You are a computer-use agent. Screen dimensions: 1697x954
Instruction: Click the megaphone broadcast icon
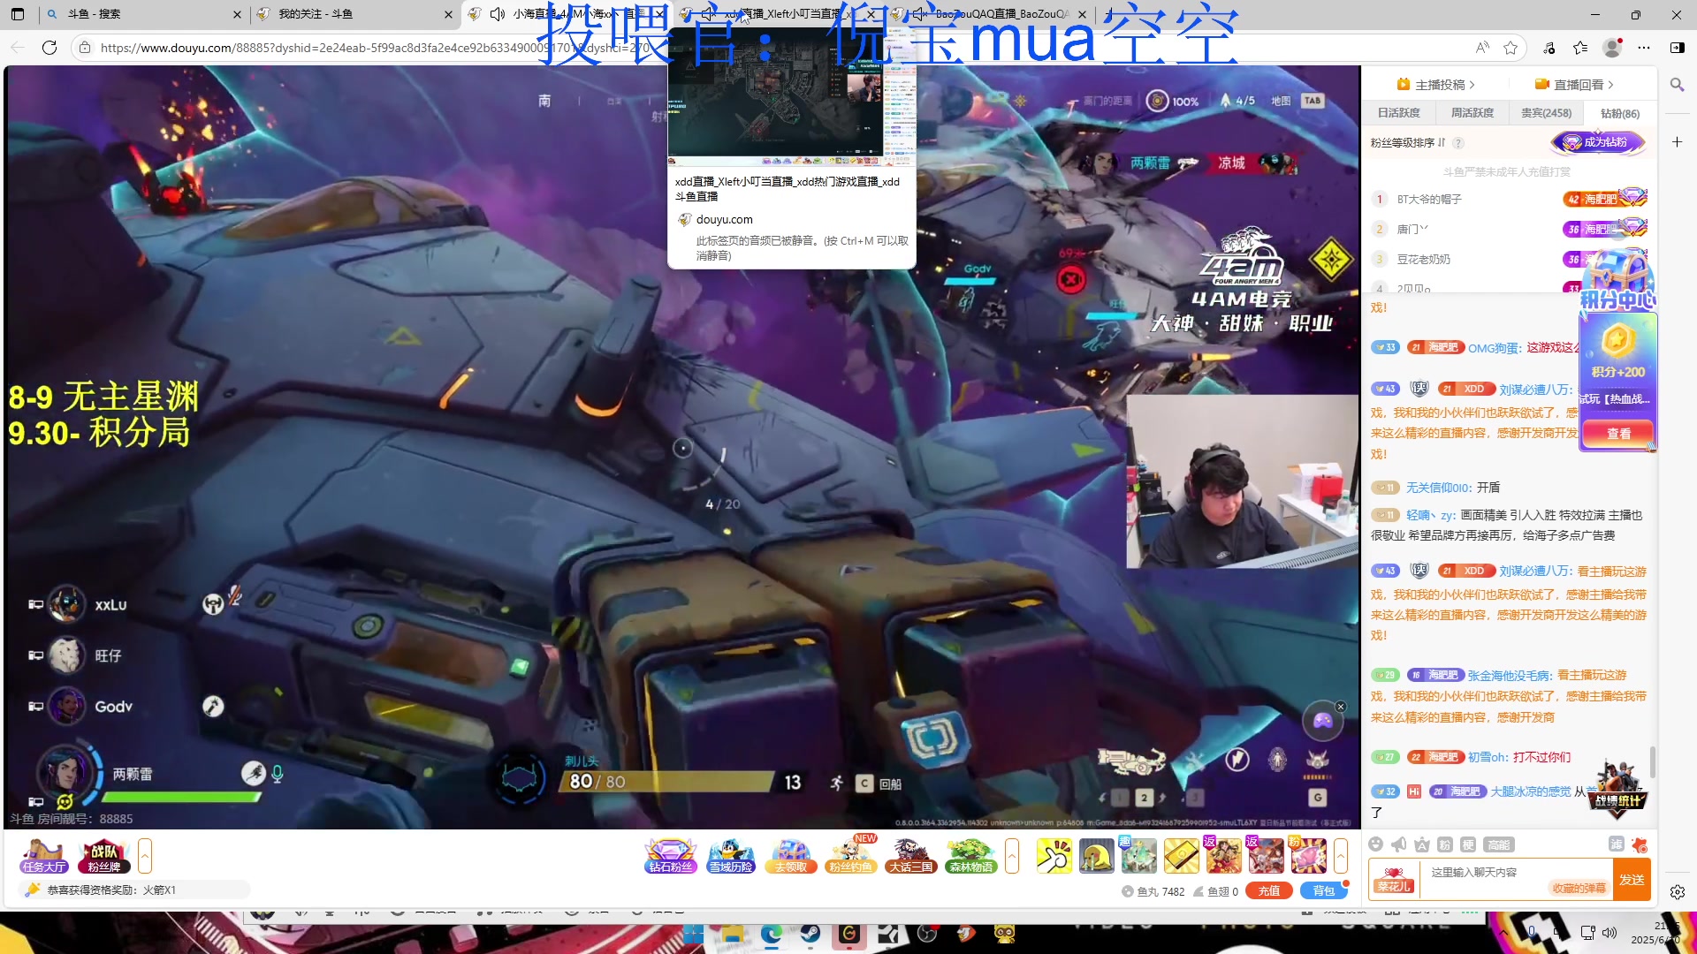point(1398,844)
